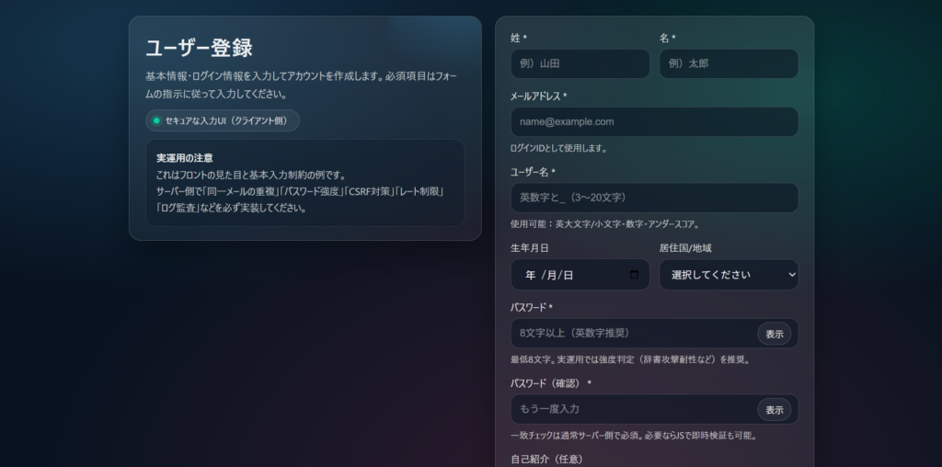Click the 実運用の注意 note title
Viewport: 942px width, 467px height.
pos(185,158)
